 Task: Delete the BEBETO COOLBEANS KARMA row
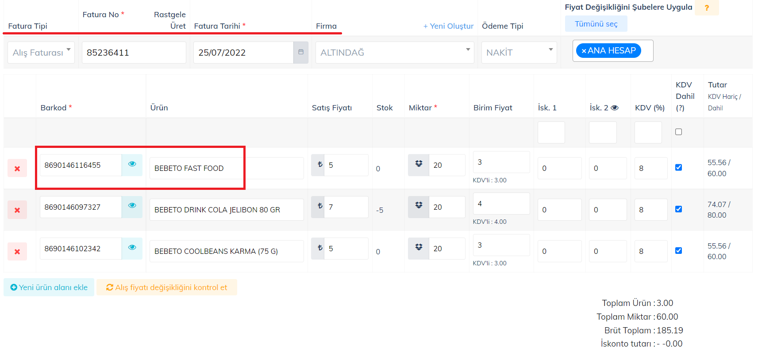click(x=17, y=251)
